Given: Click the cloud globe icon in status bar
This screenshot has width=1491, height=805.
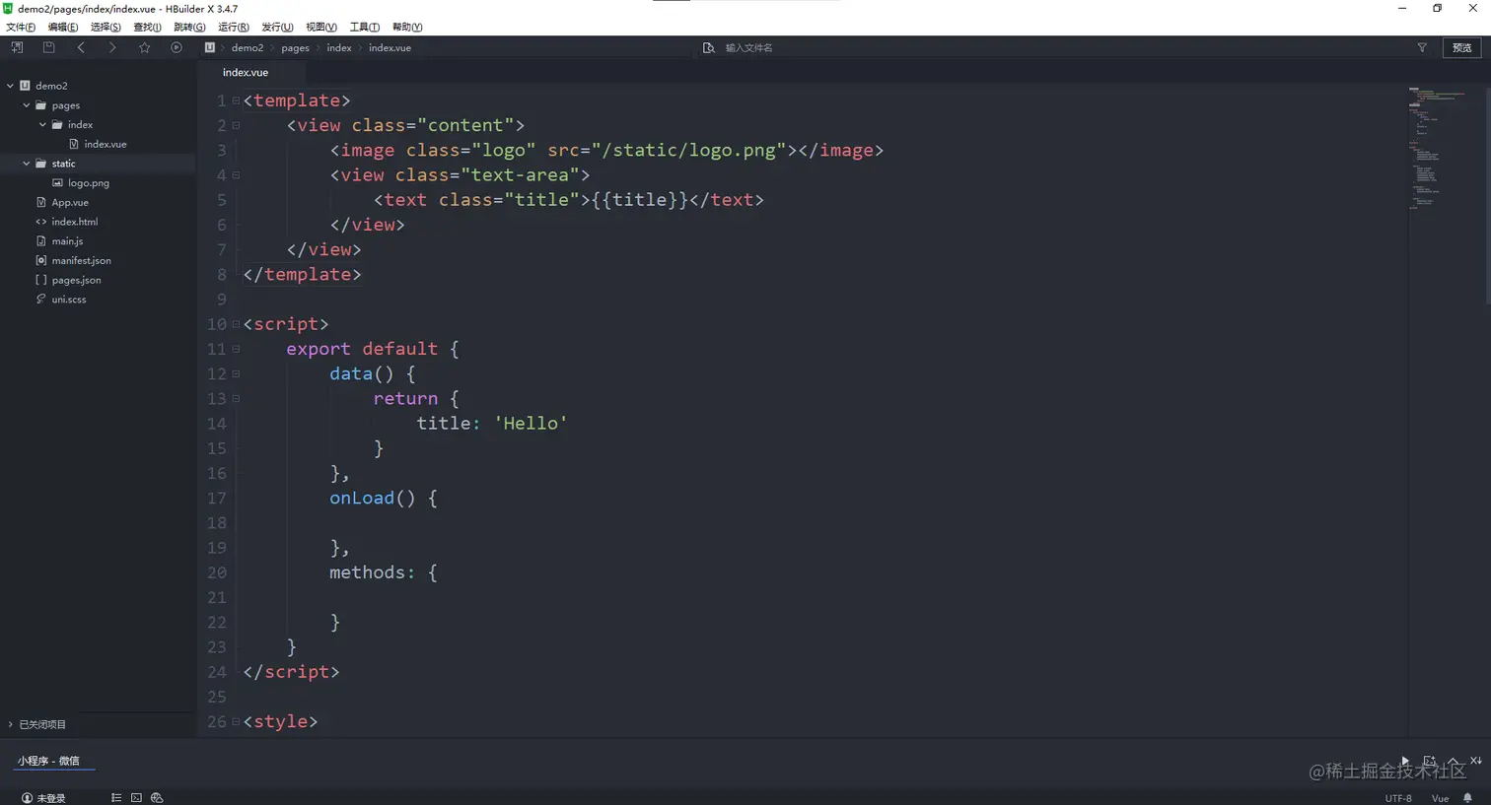Looking at the screenshot, I should coord(157,798).
